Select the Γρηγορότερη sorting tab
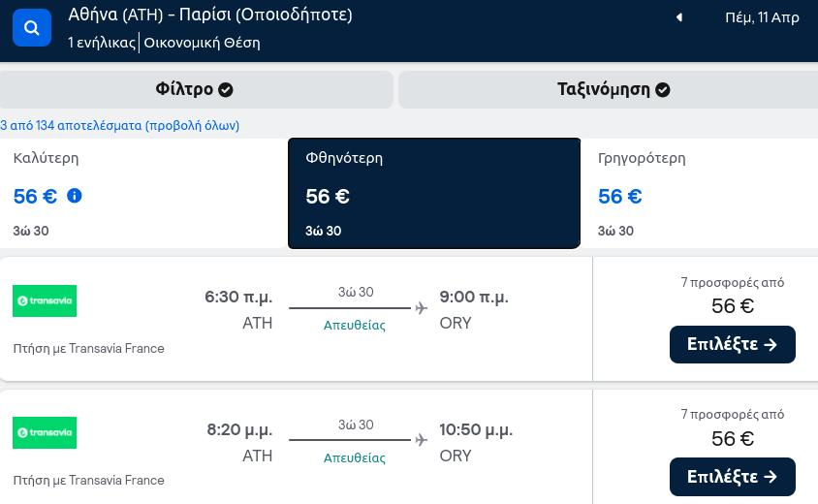 (x=699, y=193)
